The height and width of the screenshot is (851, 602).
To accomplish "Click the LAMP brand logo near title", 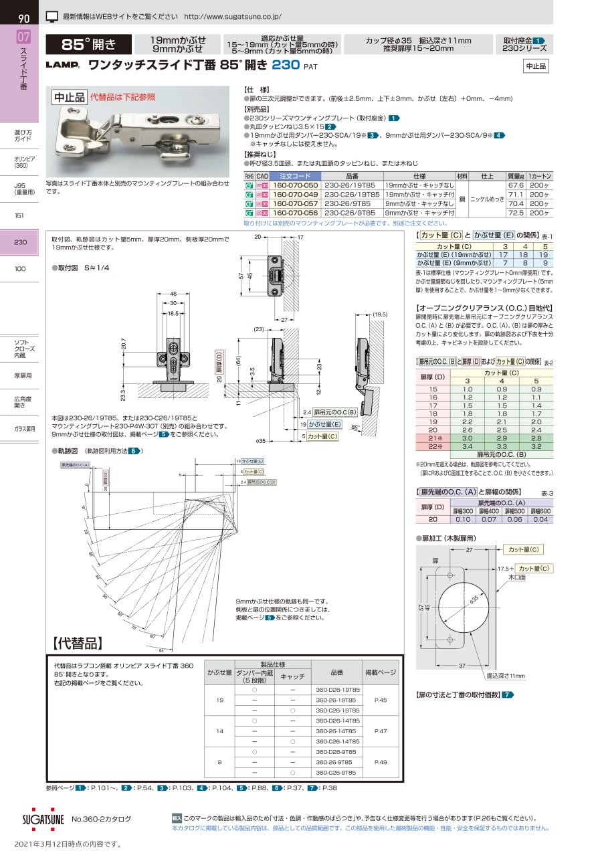I will [63, 66].
